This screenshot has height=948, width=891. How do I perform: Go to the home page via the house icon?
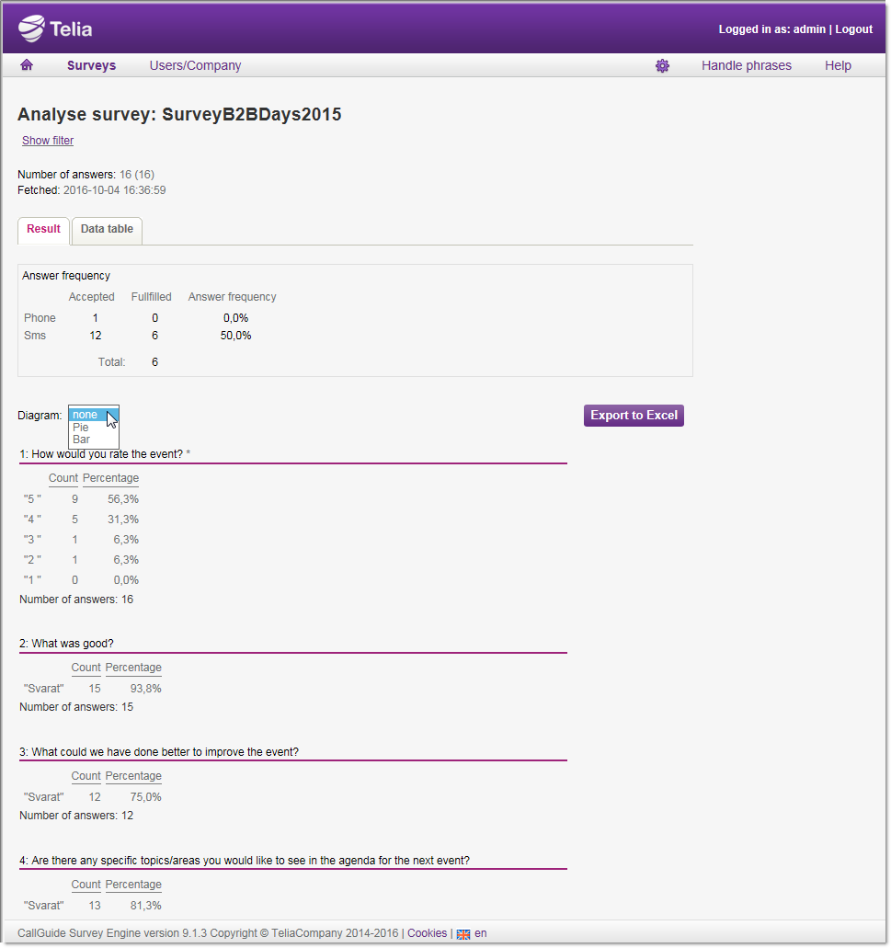[27, 65]
